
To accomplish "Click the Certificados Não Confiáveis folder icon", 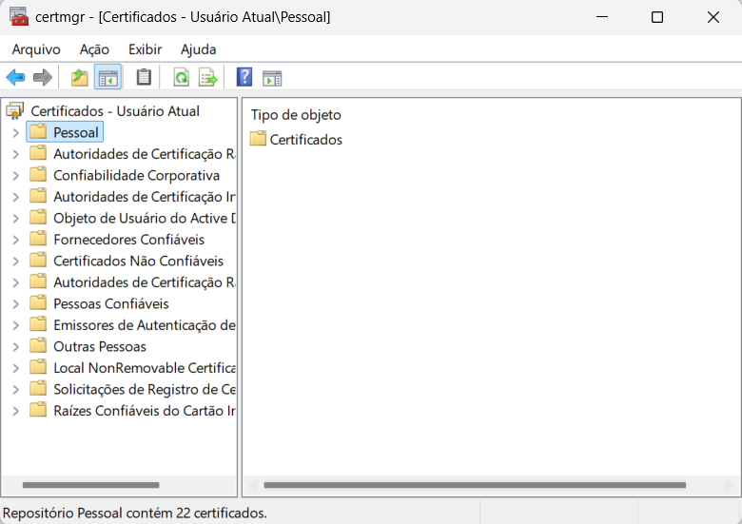I will (38, 261).
